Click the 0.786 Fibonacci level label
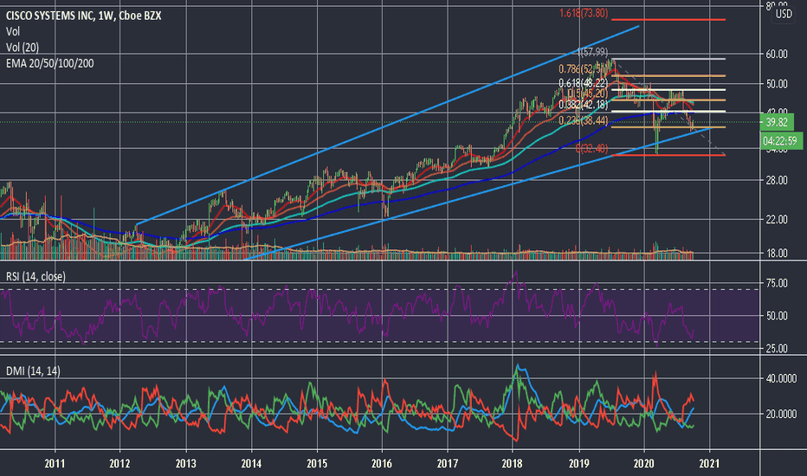The image size is (807, 476). (x=584, y=69)
